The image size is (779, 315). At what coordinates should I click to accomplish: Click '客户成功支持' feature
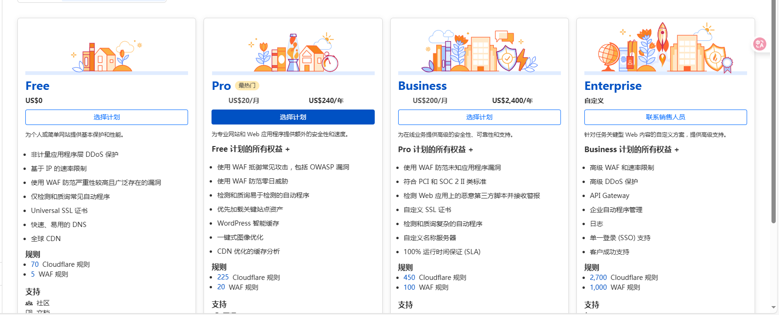[x=610, y=252]
